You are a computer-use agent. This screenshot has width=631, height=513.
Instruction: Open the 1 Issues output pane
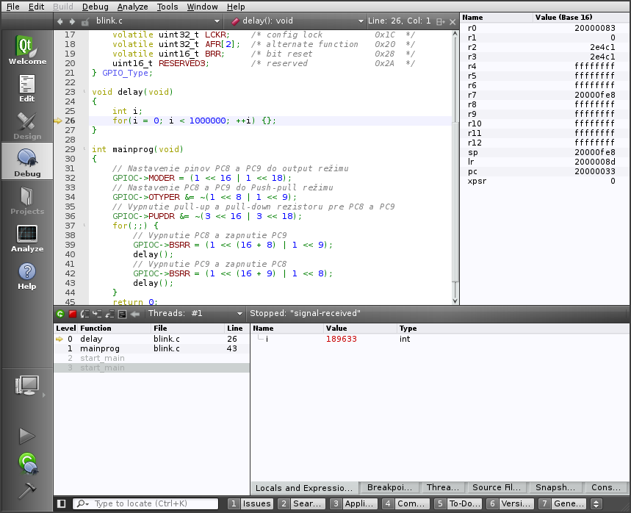(250, 503)
